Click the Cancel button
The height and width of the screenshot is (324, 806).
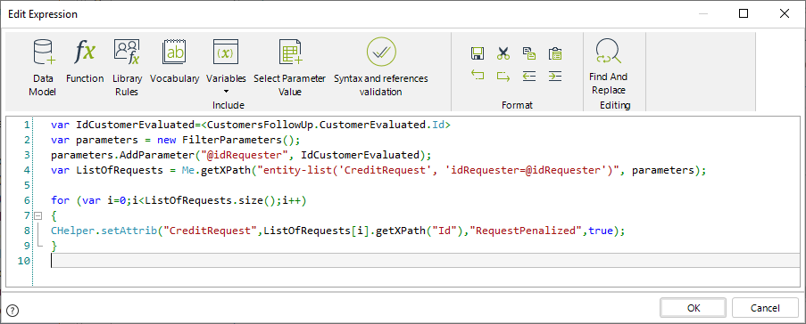click(x=765, y=308)
